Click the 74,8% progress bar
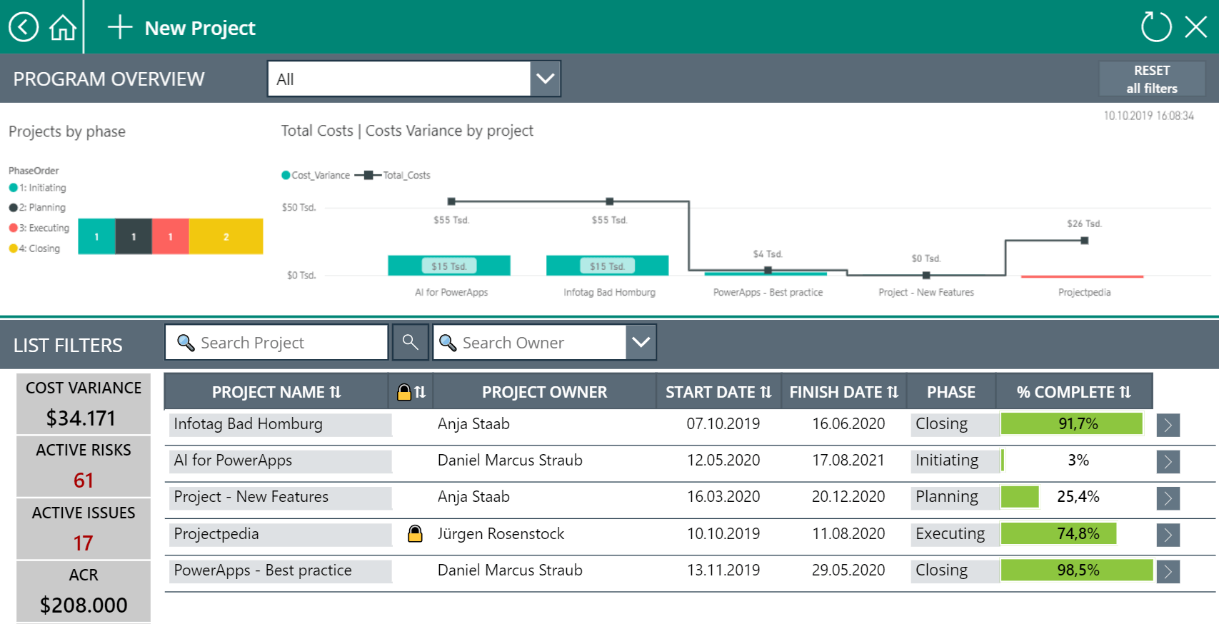 (1059, 534)
